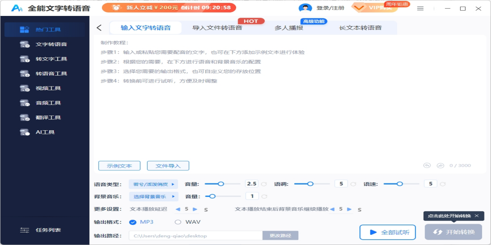Open the 转文字工具 sidebar item
The image size is (491, 245).
pos(45,59)
